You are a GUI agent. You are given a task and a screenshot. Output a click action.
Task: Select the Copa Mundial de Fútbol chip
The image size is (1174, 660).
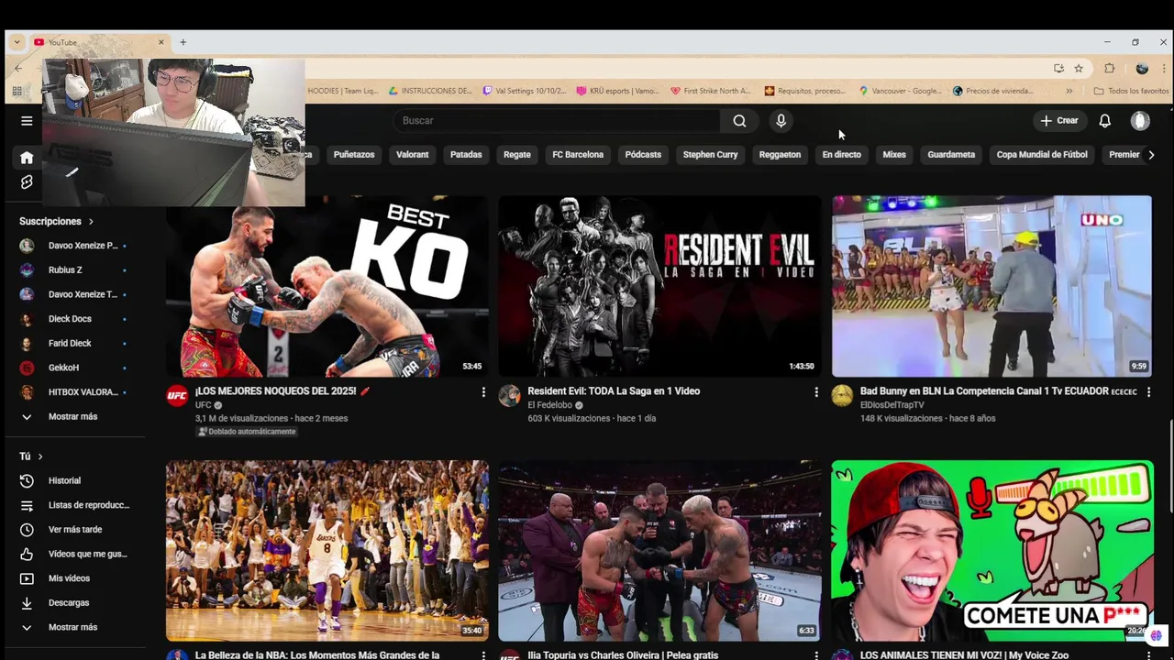1042,155
